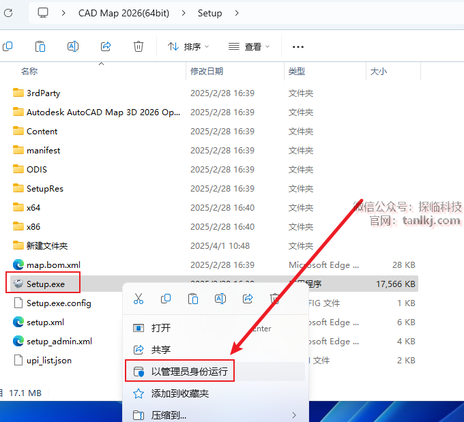This screenshot has height=422, width=464.
Task: Click the Edge icon beside setup.xml
Action: click(x=18, y=322)
